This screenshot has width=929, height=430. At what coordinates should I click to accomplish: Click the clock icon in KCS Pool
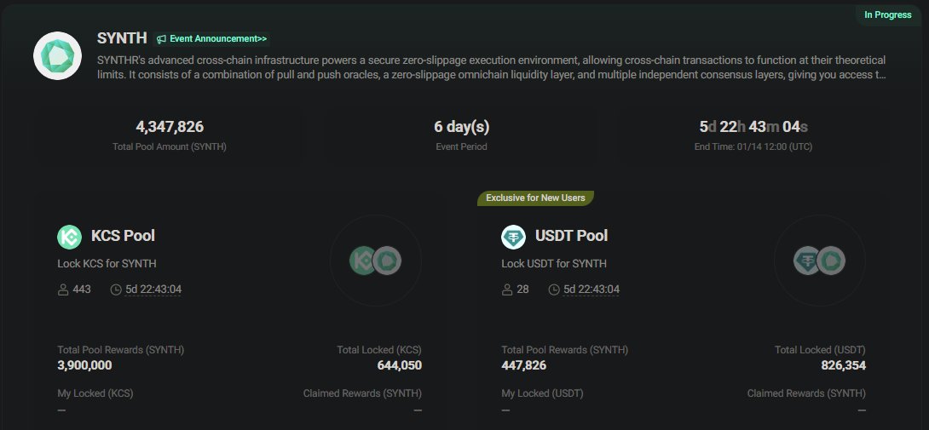pyautogui.click(x=116, y=290)
